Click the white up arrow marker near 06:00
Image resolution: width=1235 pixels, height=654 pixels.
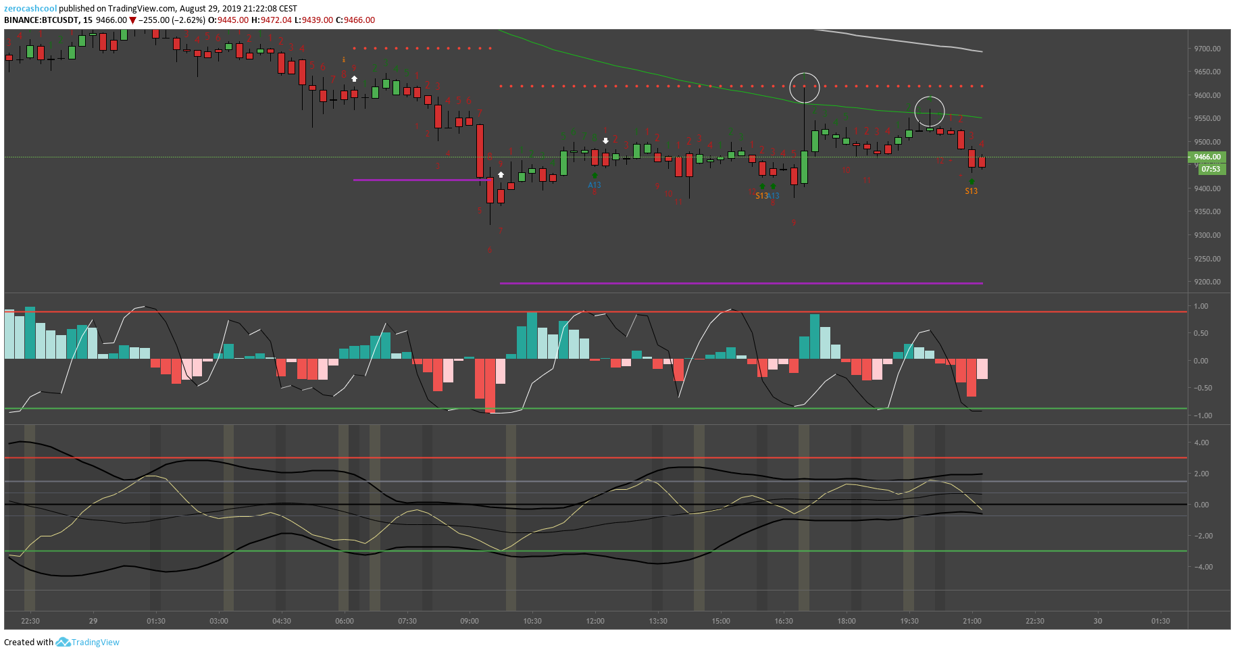tap(354, 79)
